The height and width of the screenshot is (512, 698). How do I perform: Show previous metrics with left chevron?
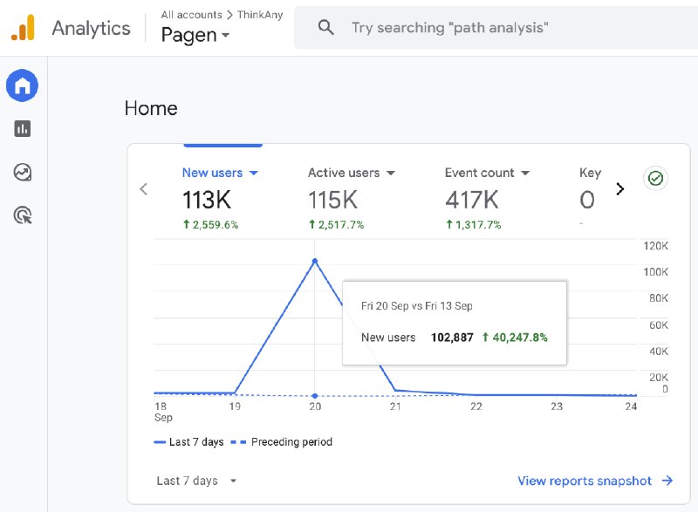coord(143,189)
